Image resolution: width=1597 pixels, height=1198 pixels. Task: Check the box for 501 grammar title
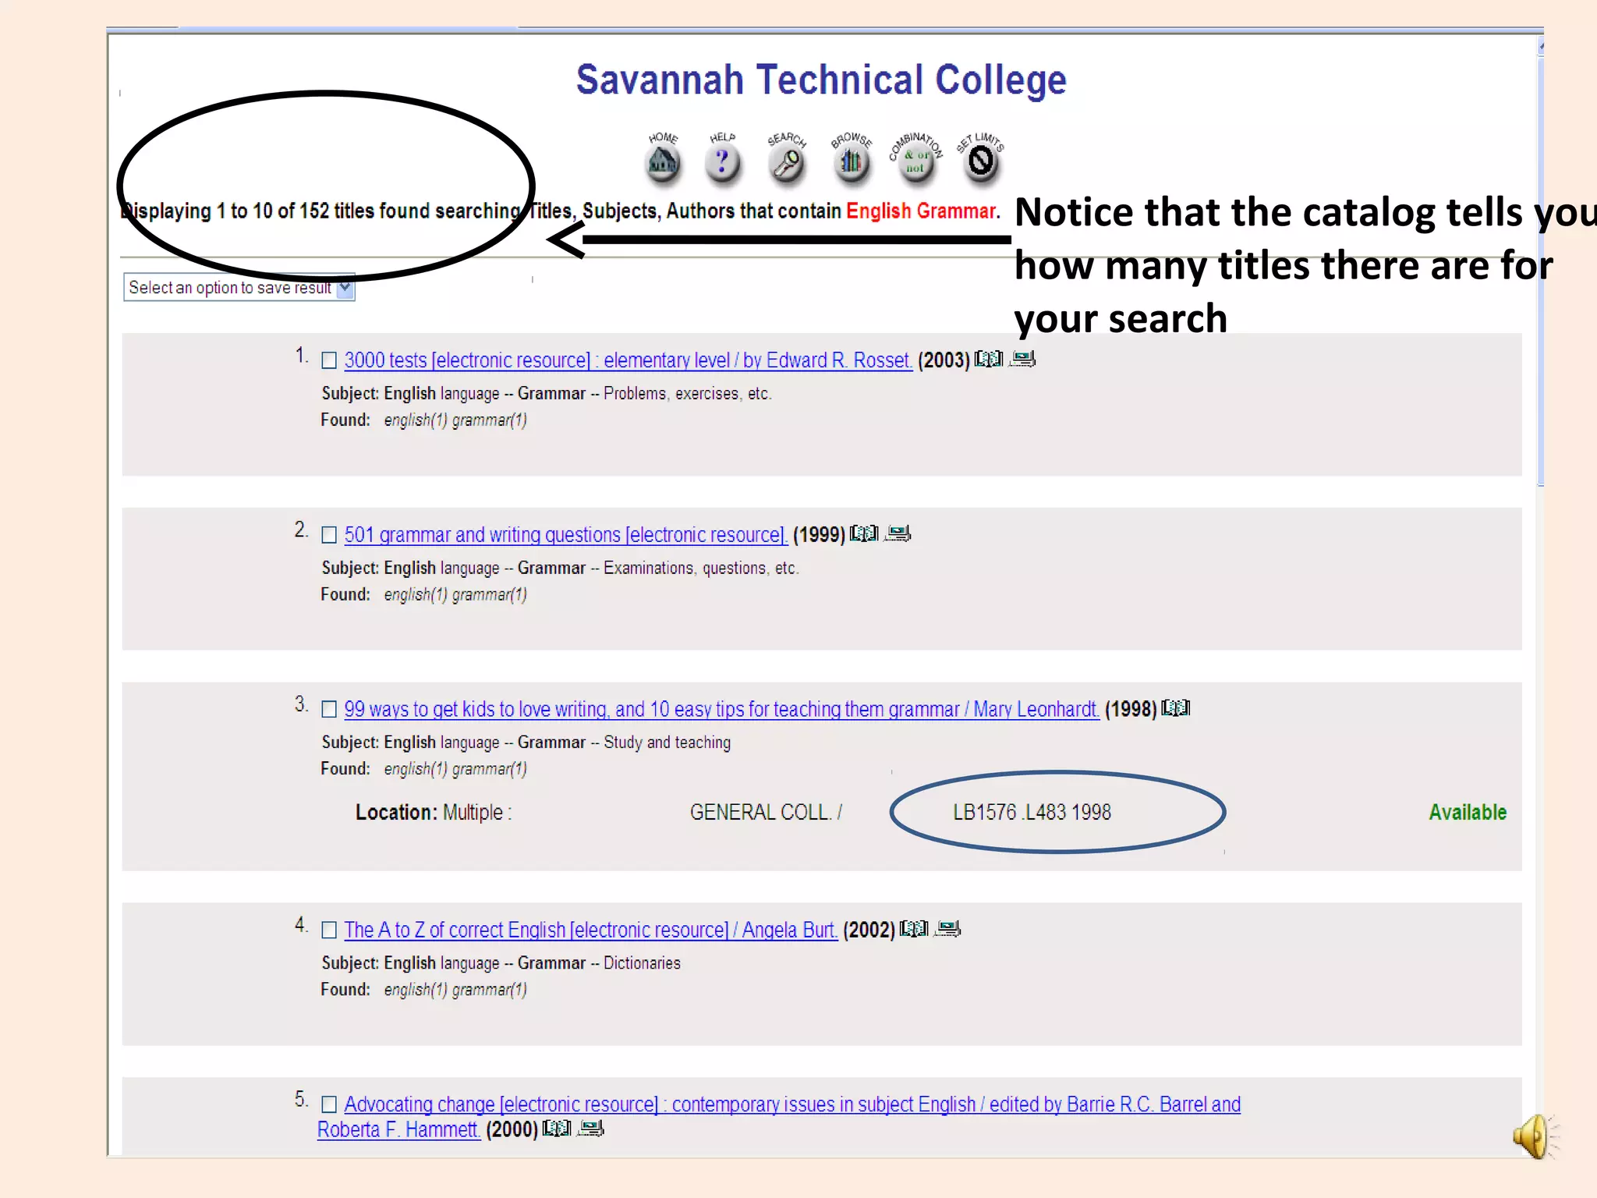click(329, 535)
